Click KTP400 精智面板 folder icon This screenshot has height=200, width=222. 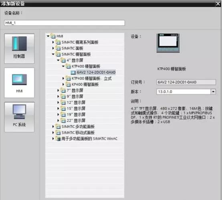(68, 66)
